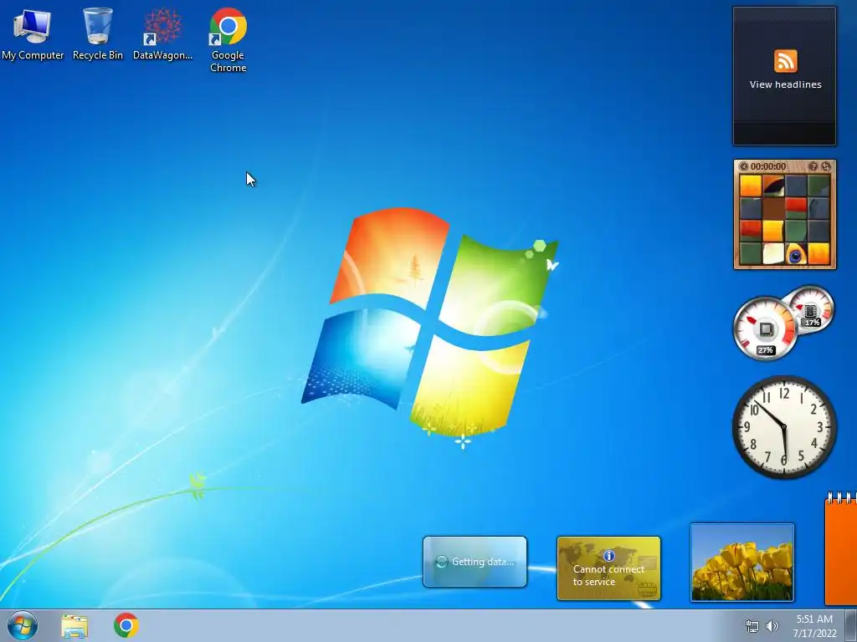
Task: Click the memory gauge showing 17%
Action: pos(811,309)
